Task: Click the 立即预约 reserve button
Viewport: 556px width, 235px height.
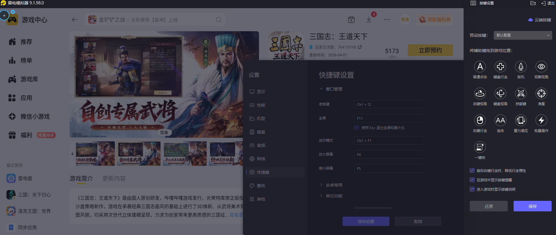Action: pos(430,50)
